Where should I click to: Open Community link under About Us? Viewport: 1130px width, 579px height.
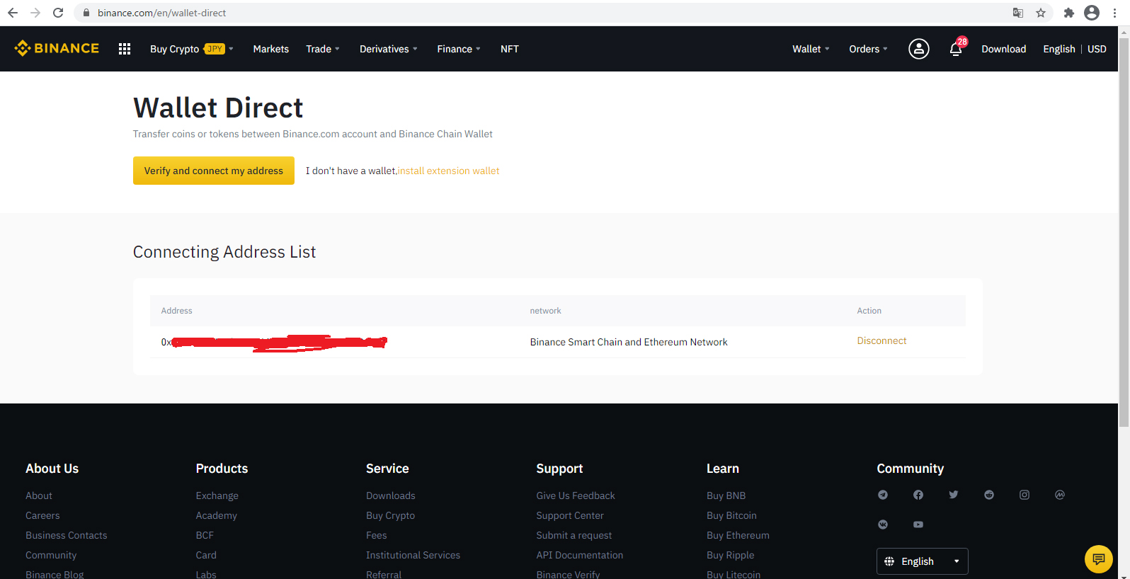[51, 555]
